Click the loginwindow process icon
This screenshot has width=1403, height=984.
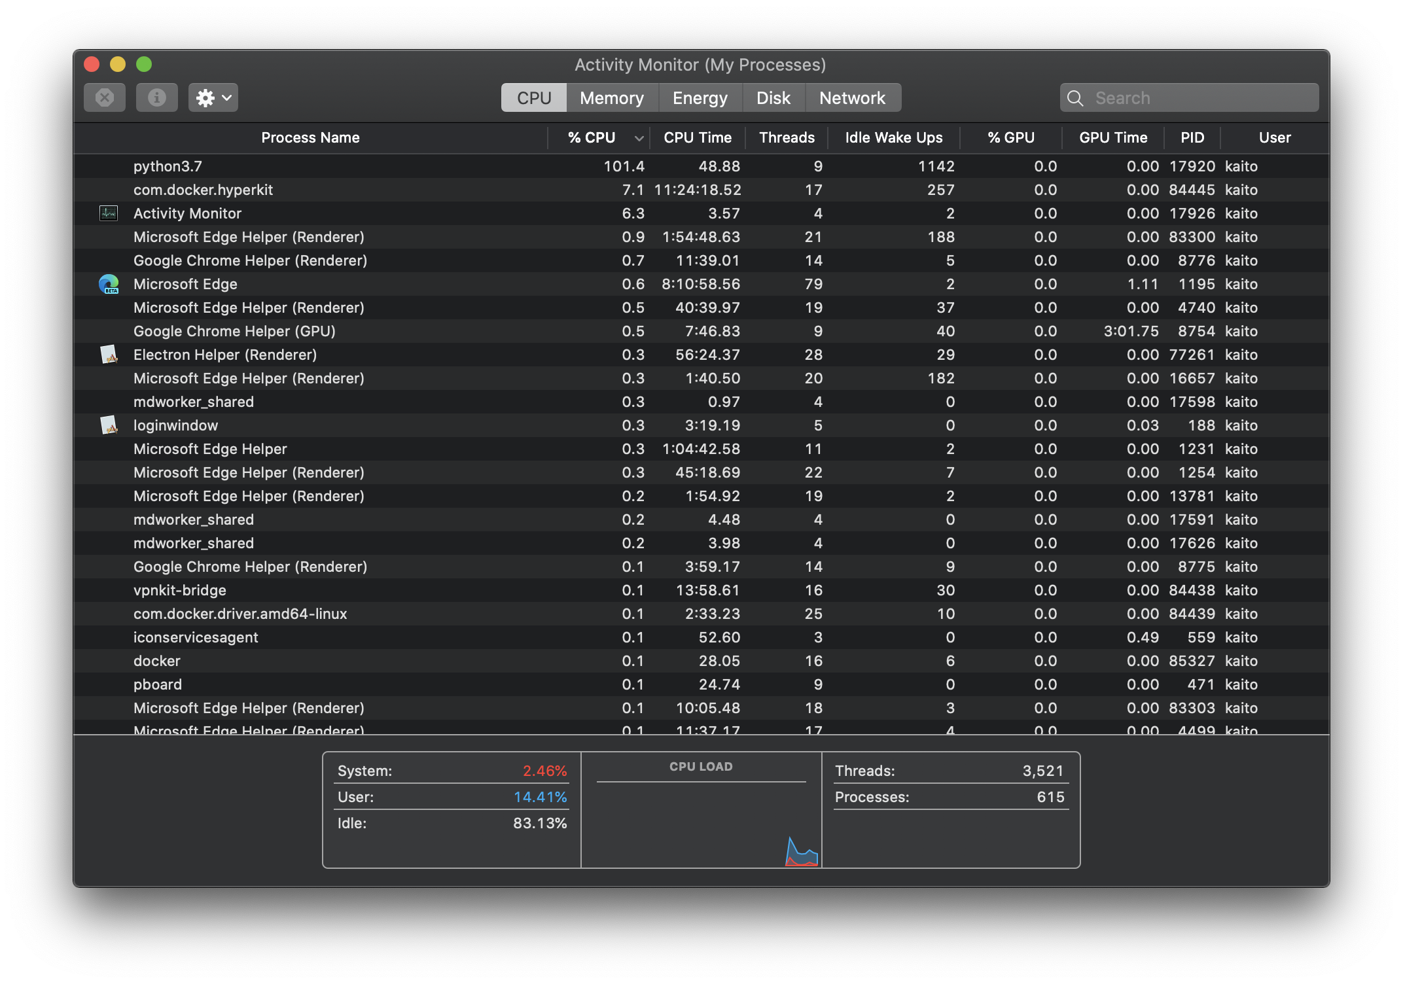[x=109, y=425]
